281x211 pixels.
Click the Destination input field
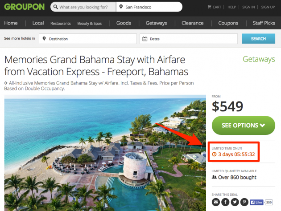(x=88, y=39)
